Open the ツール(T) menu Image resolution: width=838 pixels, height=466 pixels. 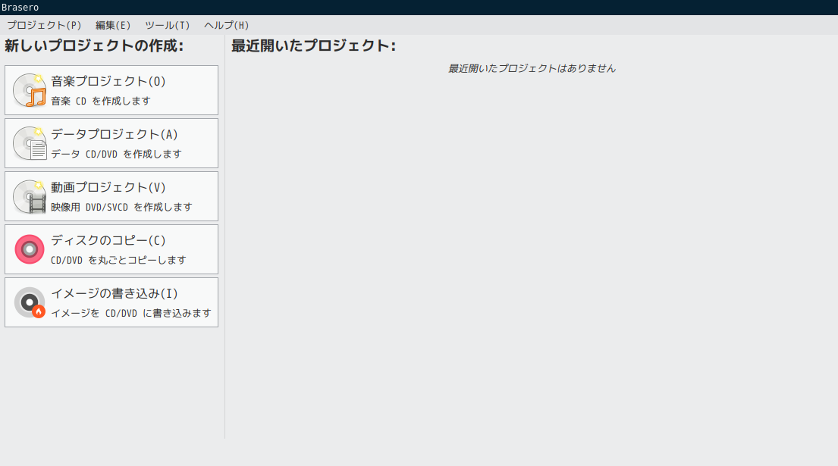pos(168,25)
